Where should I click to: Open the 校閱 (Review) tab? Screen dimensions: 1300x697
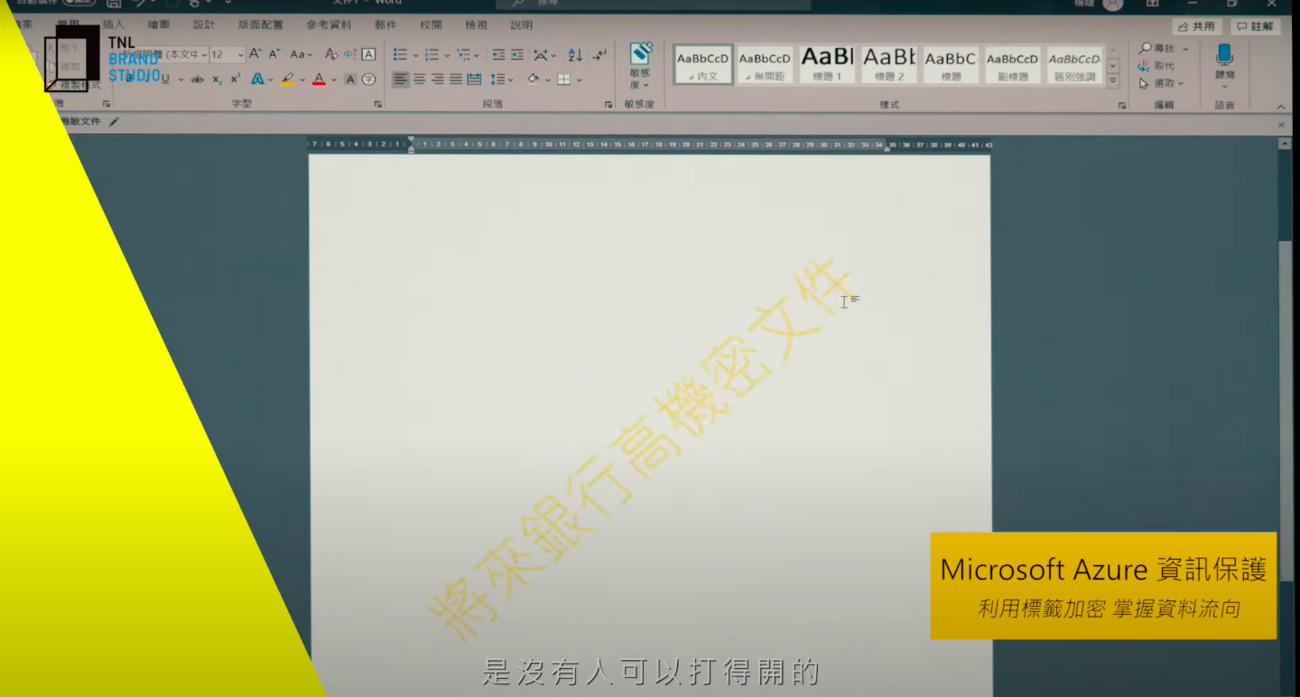point(432,24)
